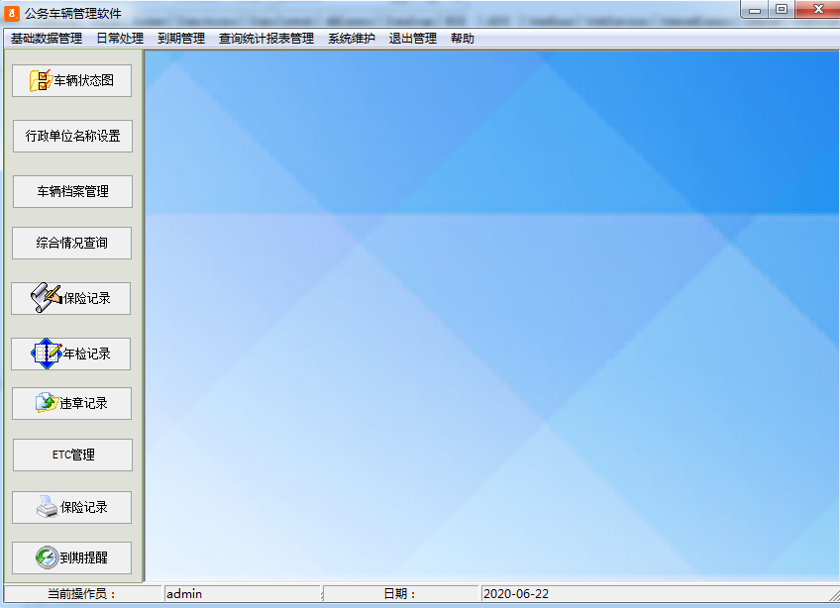Open 行政单位名称设置 settings
This screenshot has width=840, height=608.
71,136
